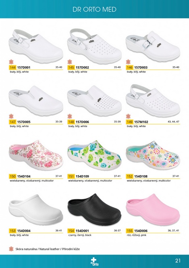Click natural leather icon above 157D006
The height and width of the screenshot is (268, 189).
click(70, 116)
